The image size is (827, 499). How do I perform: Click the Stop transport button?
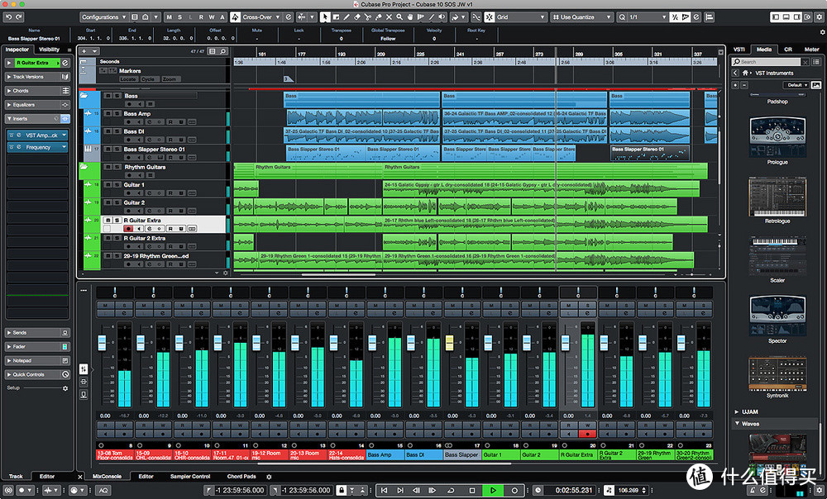(x=472, y=490)
